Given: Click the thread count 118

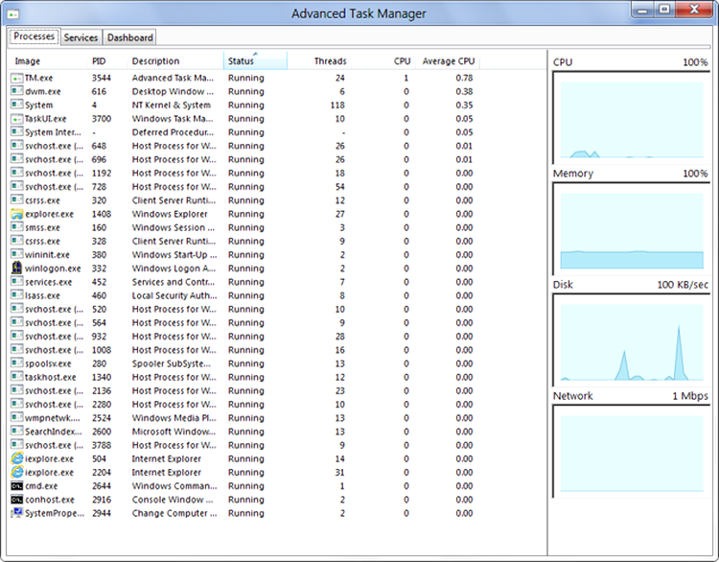Looking at the screenshot, I should pyautogui.click(x=337, y=105).
